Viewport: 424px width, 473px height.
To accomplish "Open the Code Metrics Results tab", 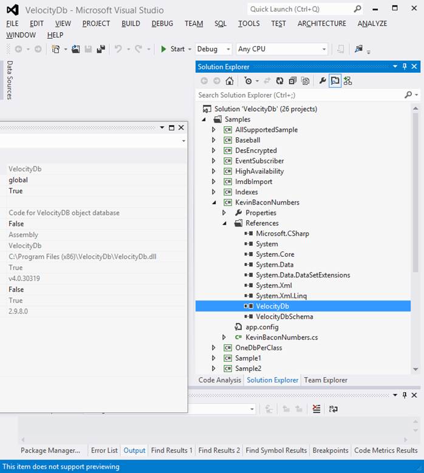I will (x=386, y=451).
